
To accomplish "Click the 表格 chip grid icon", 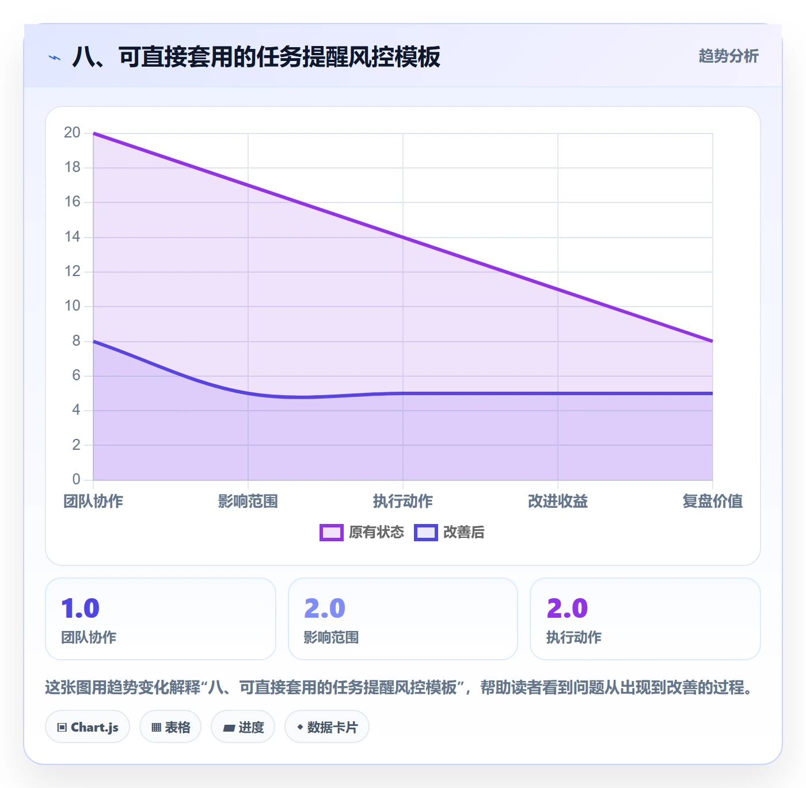I will 156,728.
